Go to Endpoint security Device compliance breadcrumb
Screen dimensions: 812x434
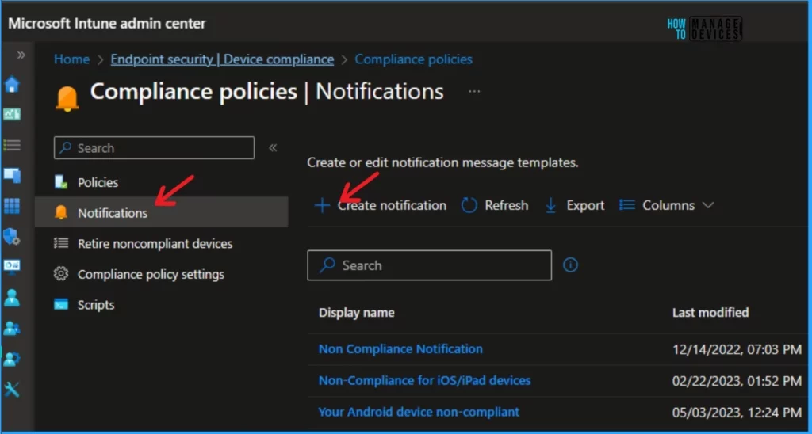[x=222, y=59]
